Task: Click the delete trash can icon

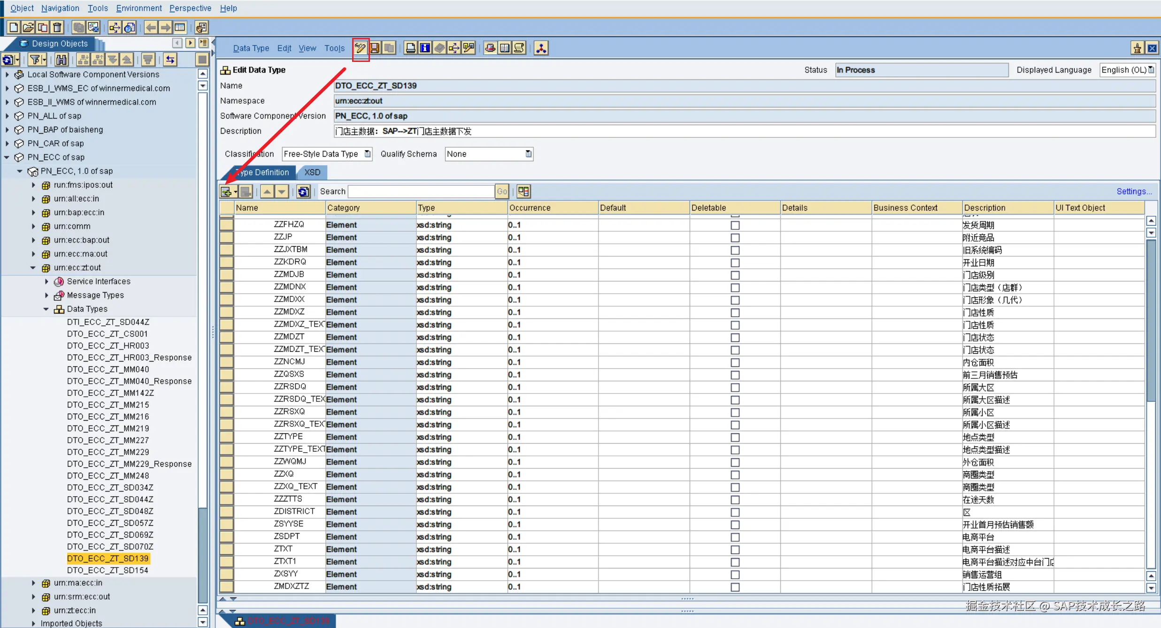Action: (x=57, y=27)
